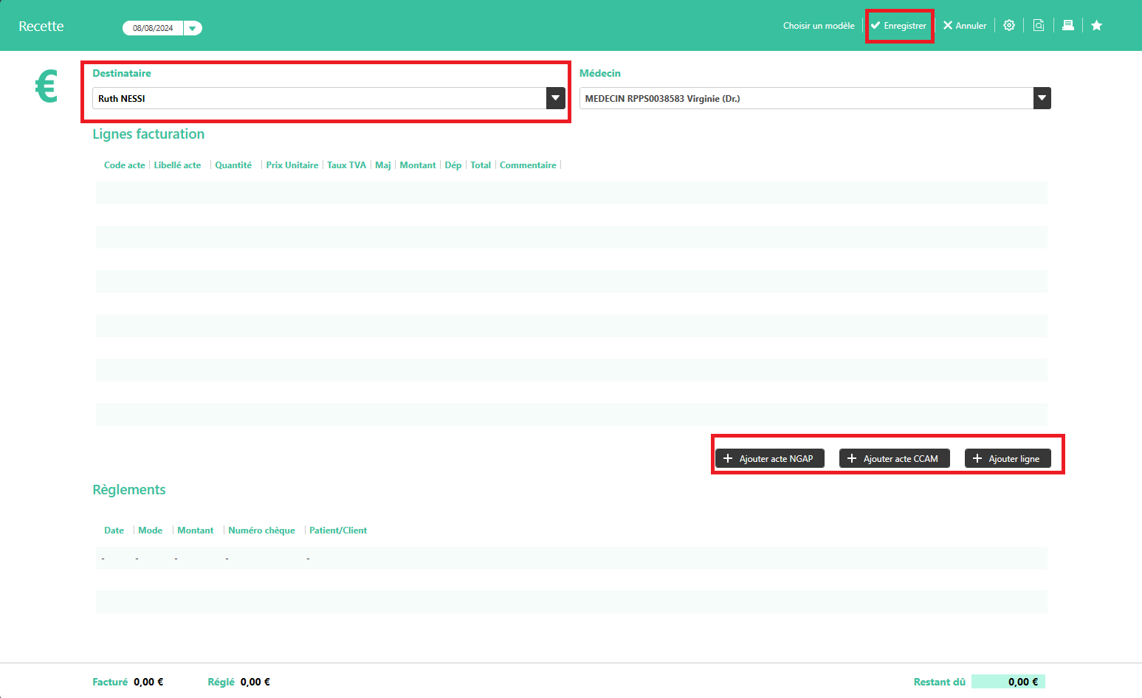Image resolution: width=1142 pixels, height=698 pixels.
Task: Click the star favorite icon
Action: click(1097, 26)
